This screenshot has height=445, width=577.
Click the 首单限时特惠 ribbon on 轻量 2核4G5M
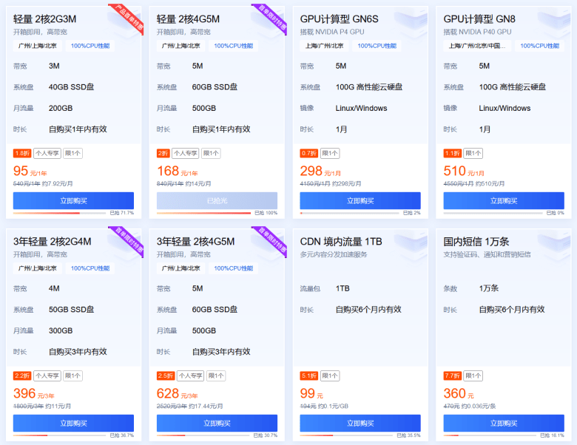[272, 17]
